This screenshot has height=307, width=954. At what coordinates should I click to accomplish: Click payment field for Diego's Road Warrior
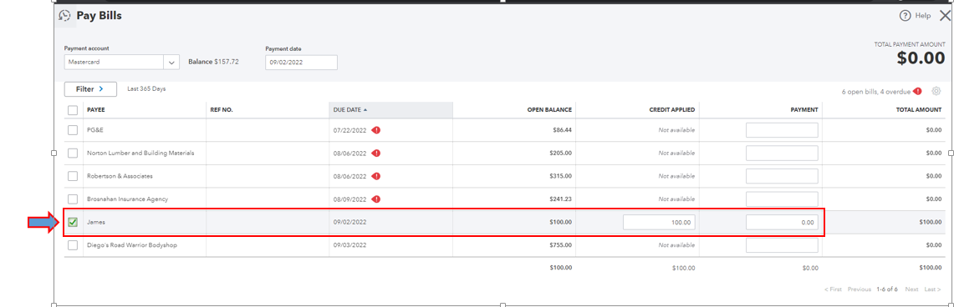pyautogui.click(x=782, y=245)
